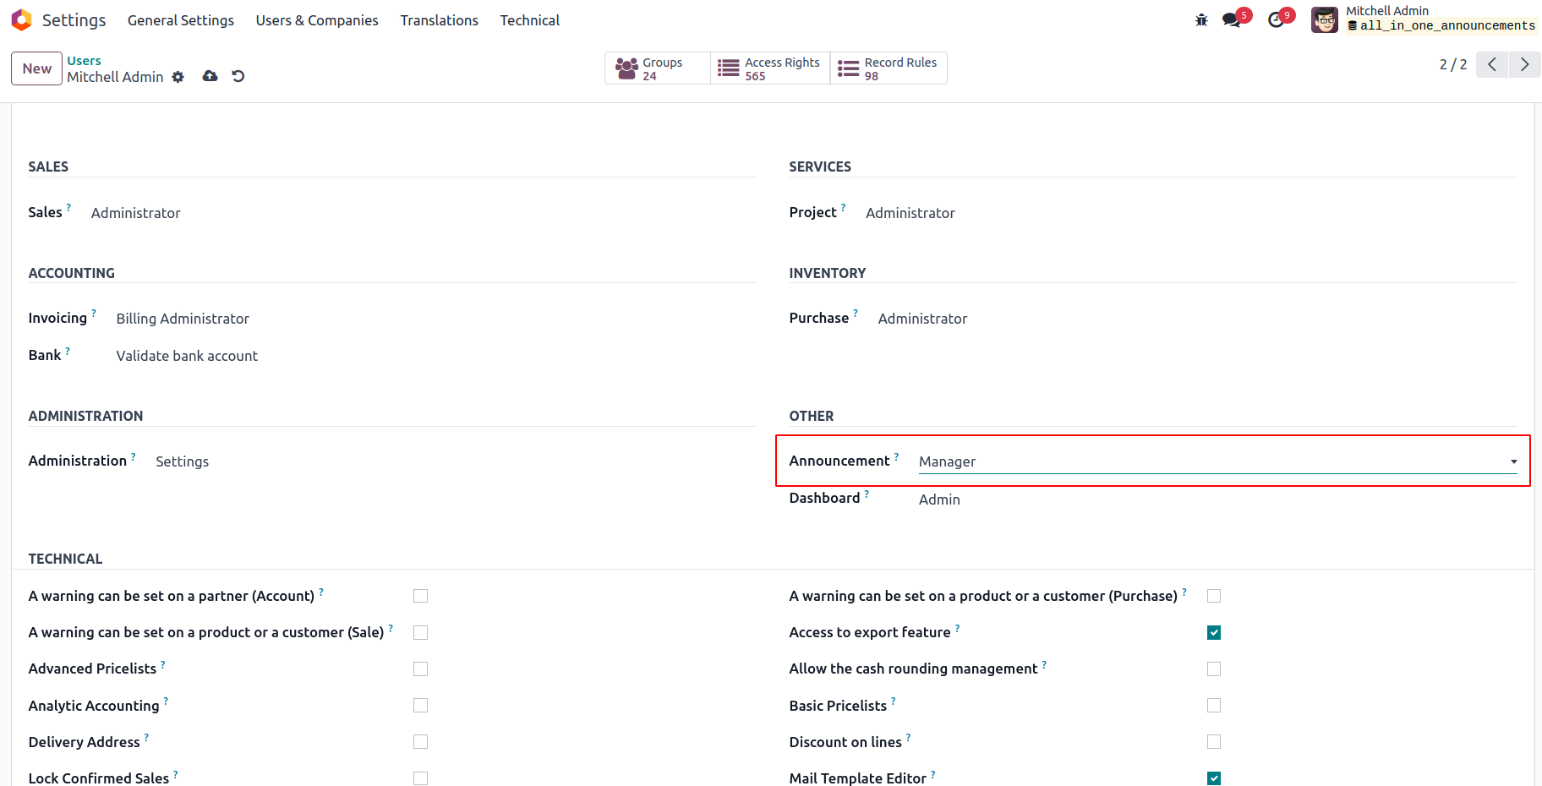Open the conversations chat icon

point(1232,20)
